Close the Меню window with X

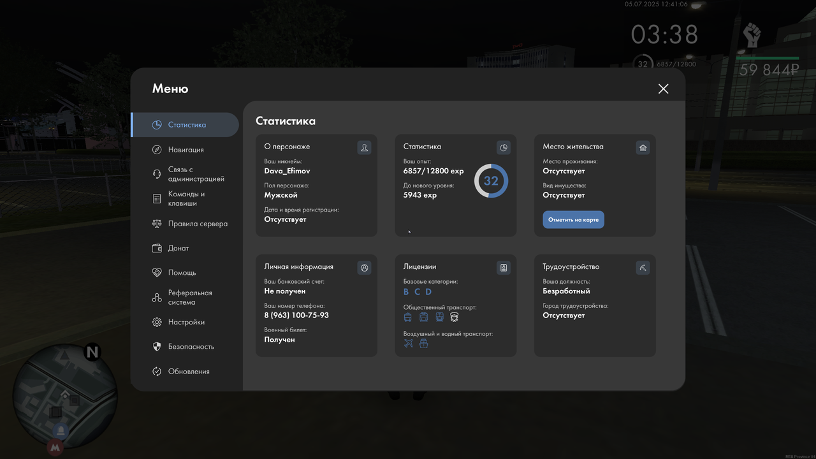pyautogui.click(x=664, y=89)
